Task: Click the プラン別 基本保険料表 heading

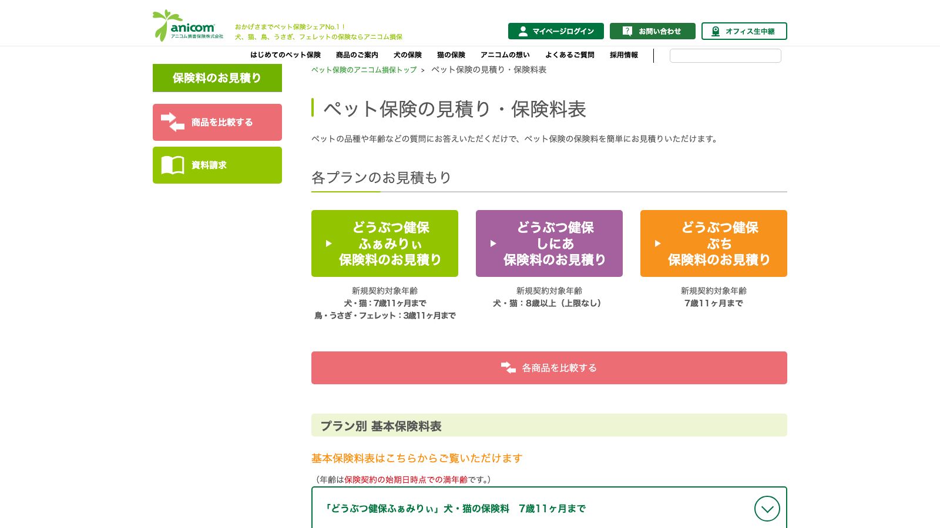Action: tap(381, 427)
